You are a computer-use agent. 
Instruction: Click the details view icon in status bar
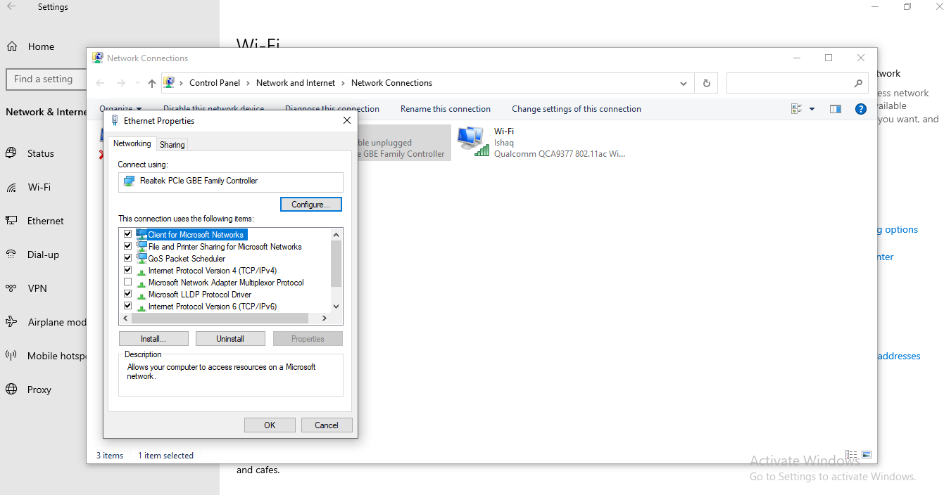click(x=851, y=455)
